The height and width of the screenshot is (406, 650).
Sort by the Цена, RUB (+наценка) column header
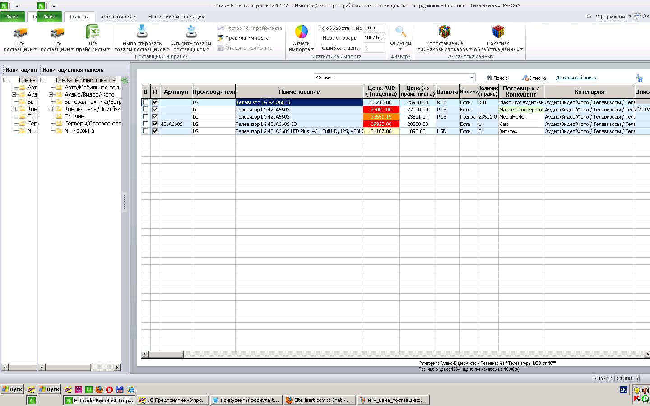pyautogui.click(x=381, y=92)
